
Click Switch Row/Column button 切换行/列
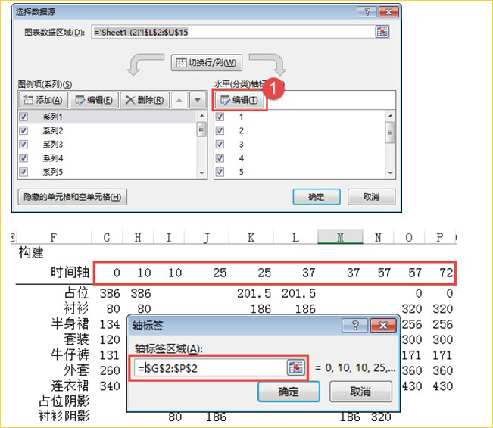coord(207,63)
